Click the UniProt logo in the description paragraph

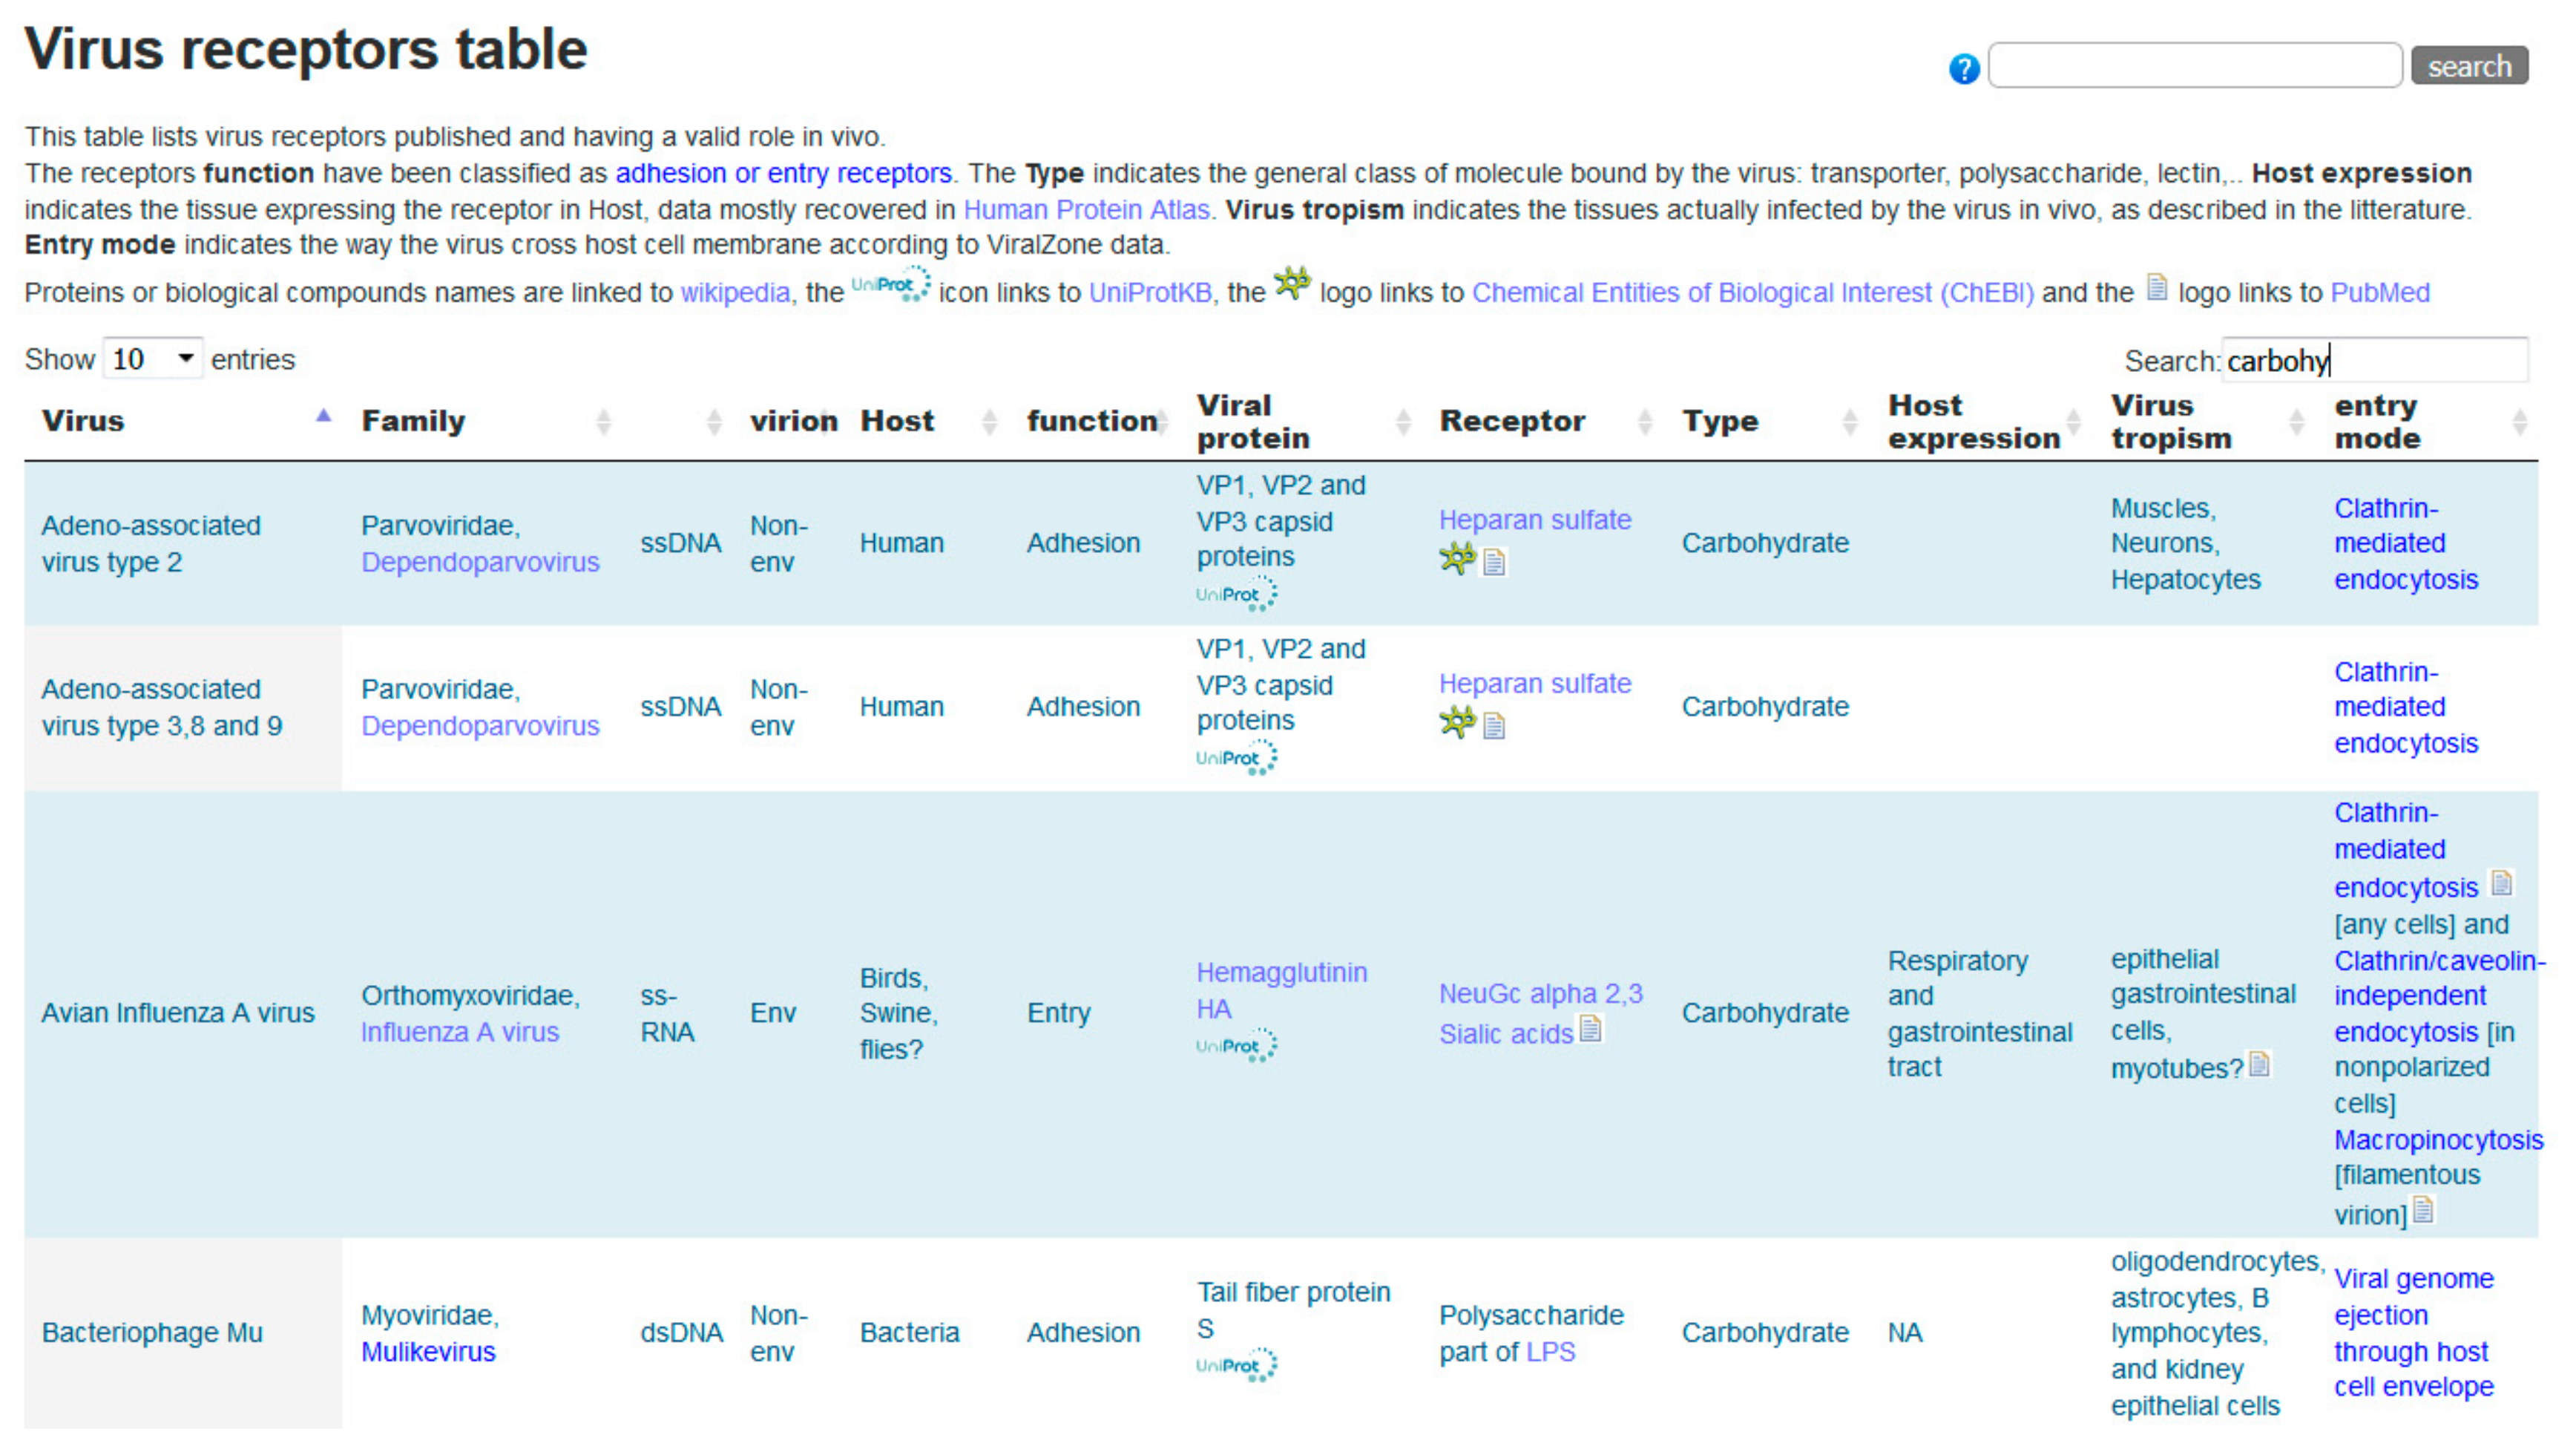click(891, 284)
